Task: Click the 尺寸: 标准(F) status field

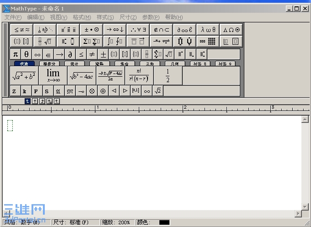Action: pos(75,222)
